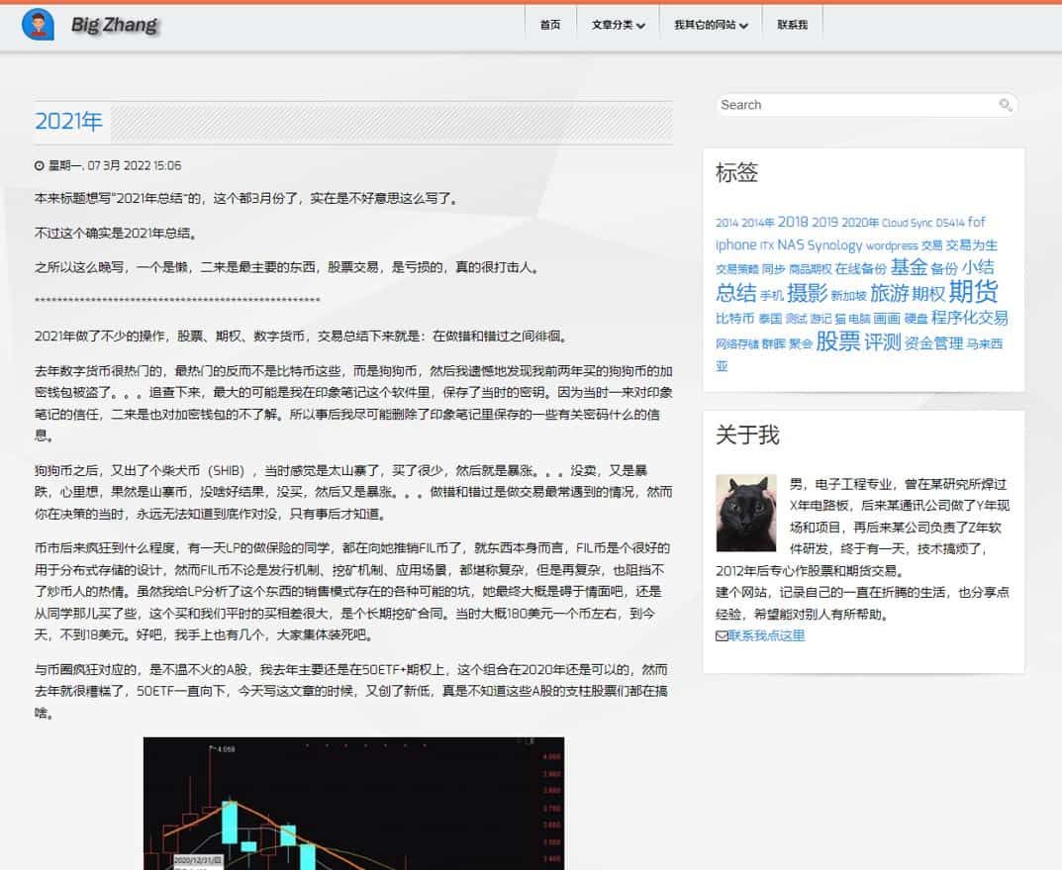Open the 旅游 tag
Screen dimensions: 1062x870
point(890,293)
